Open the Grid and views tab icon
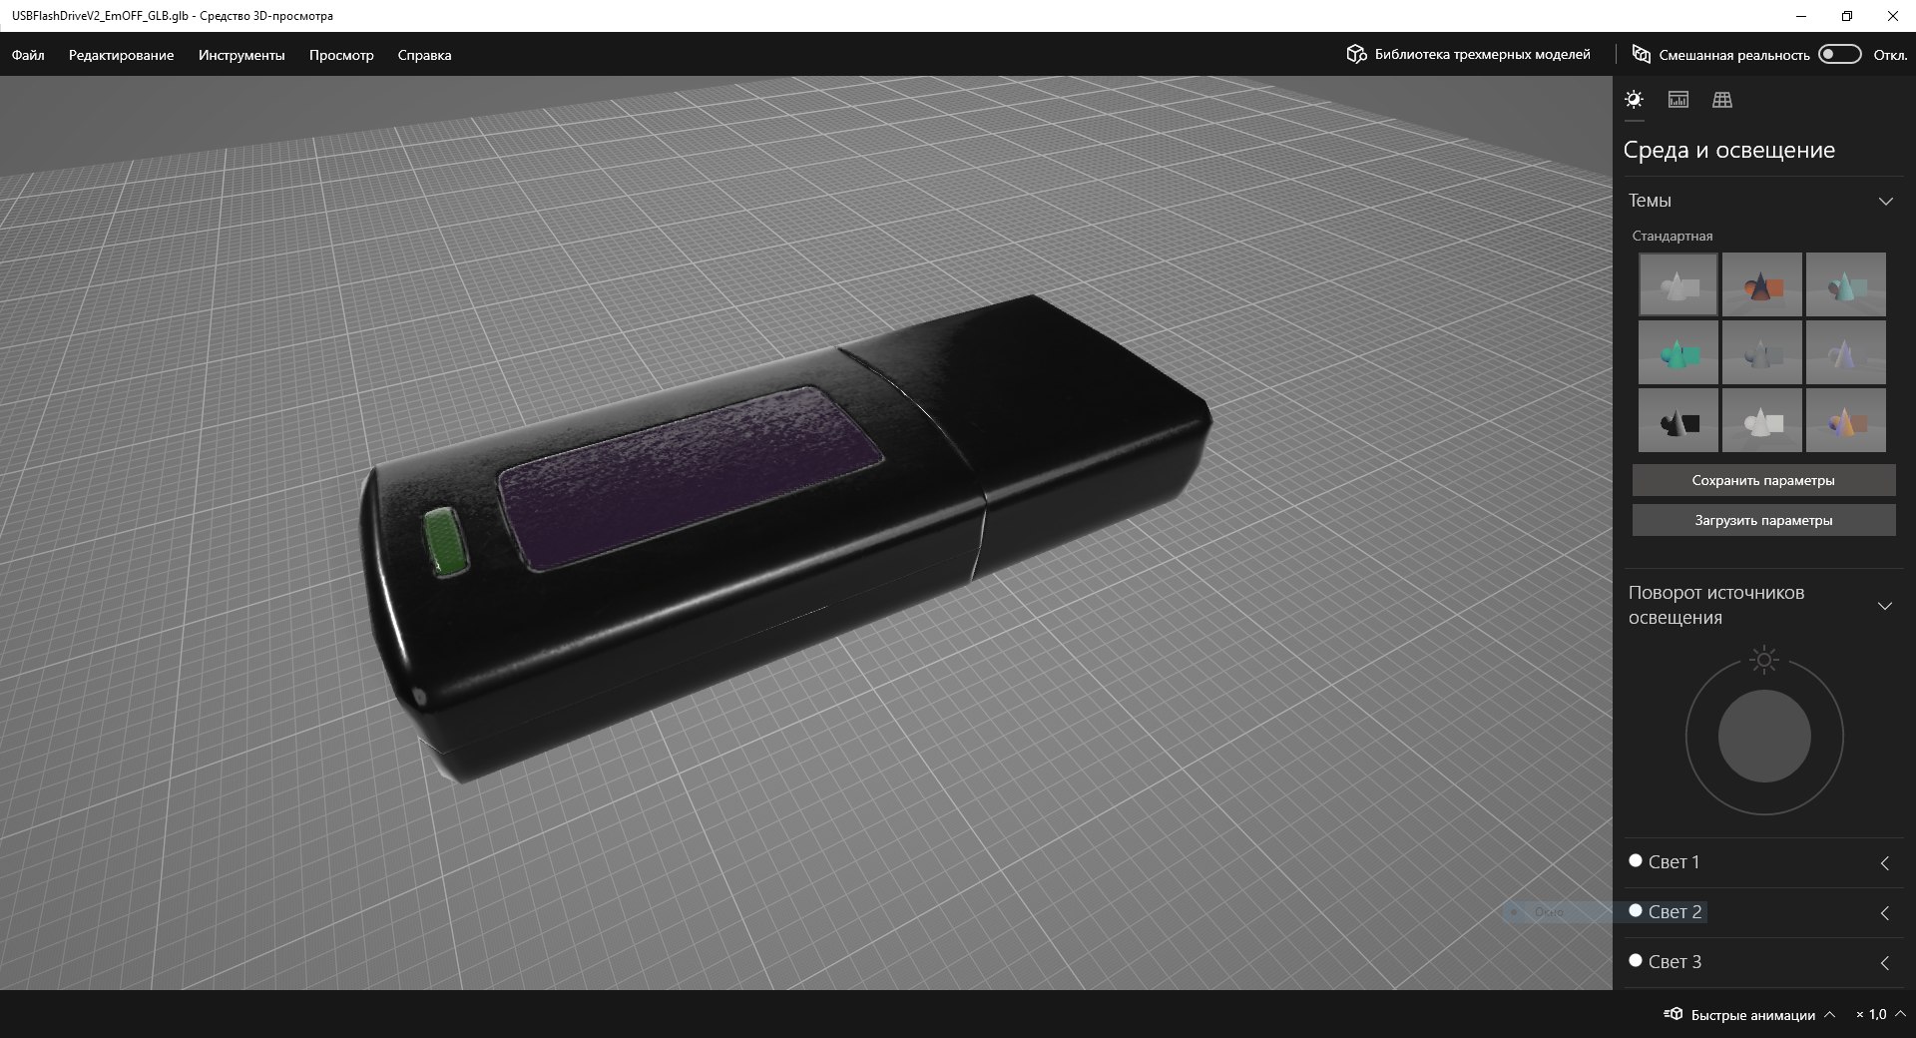This screenshot has height=1038, width=1916. pyautogui.click(x=1722, y=99)
